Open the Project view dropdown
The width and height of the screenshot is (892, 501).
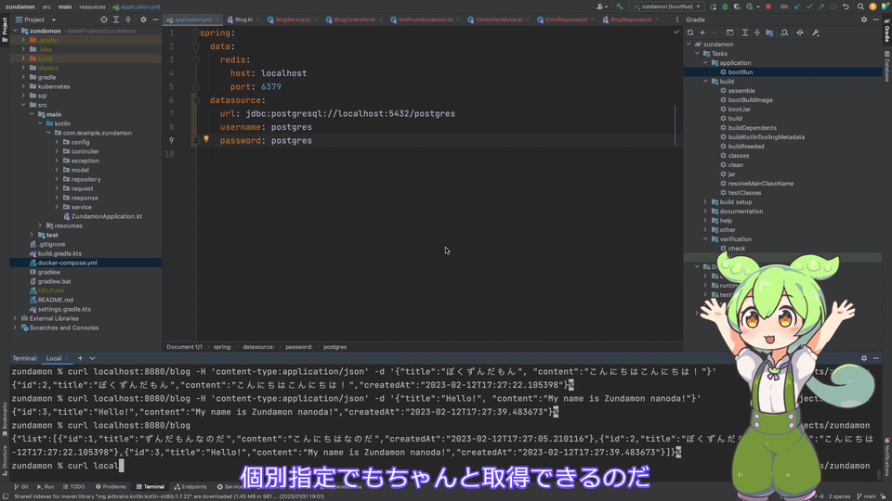pyautogui.click(x=54, y=19)
